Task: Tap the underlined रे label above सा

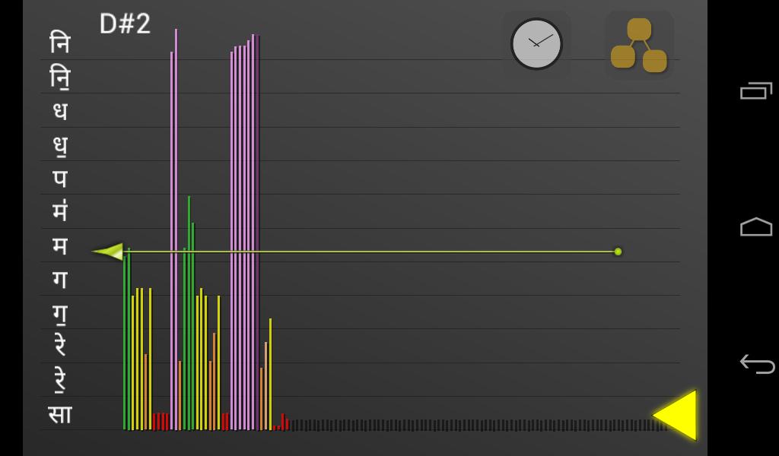Action: (x=59, y=380)
